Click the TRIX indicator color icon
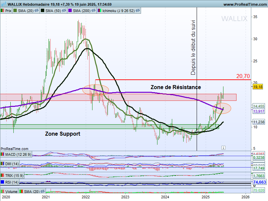268x201 pixels. [x=2, y=175]
